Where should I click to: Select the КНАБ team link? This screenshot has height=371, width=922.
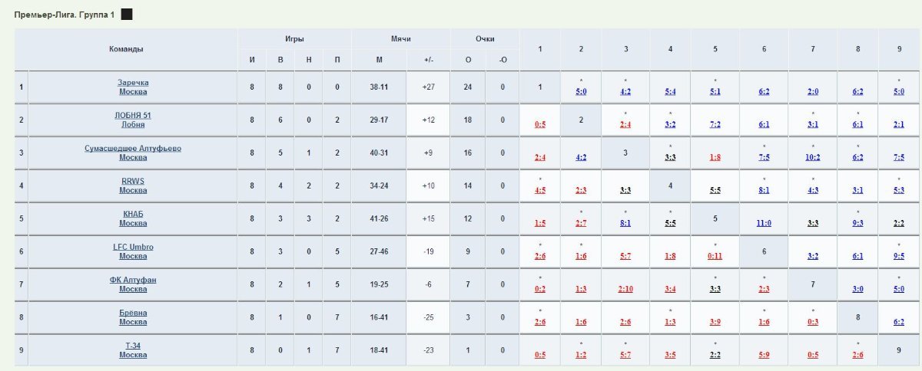point(133,214)
